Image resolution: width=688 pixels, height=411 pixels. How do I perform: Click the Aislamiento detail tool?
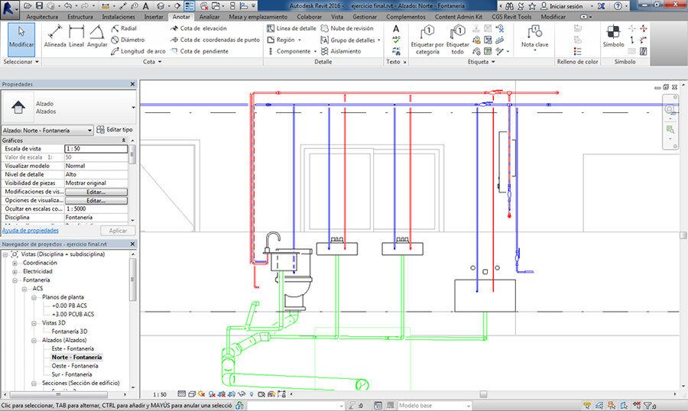point(340,51)
